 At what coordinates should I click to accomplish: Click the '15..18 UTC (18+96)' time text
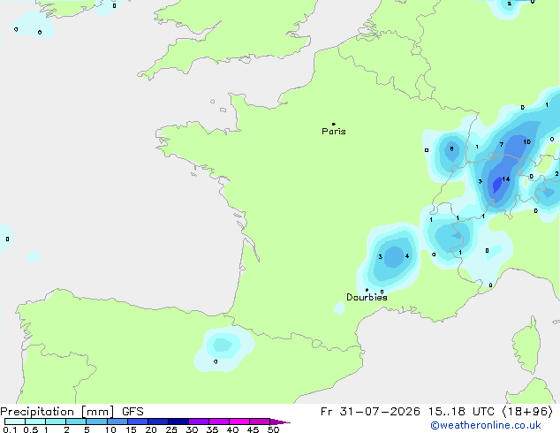pos(490,412)
